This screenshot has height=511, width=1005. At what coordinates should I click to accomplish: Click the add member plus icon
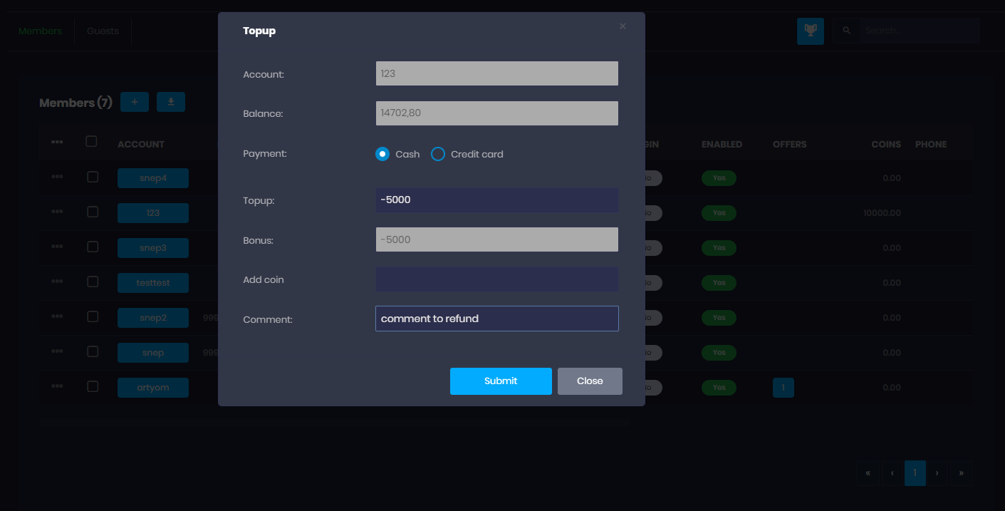(135, 102)
